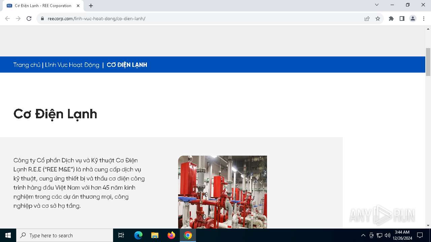Restore down the Chrome window
Image resolution: width=431 pixels, height=242 pixels.
click(408, 5)
